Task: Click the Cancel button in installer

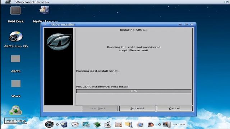Action: [x=175, y=109]
